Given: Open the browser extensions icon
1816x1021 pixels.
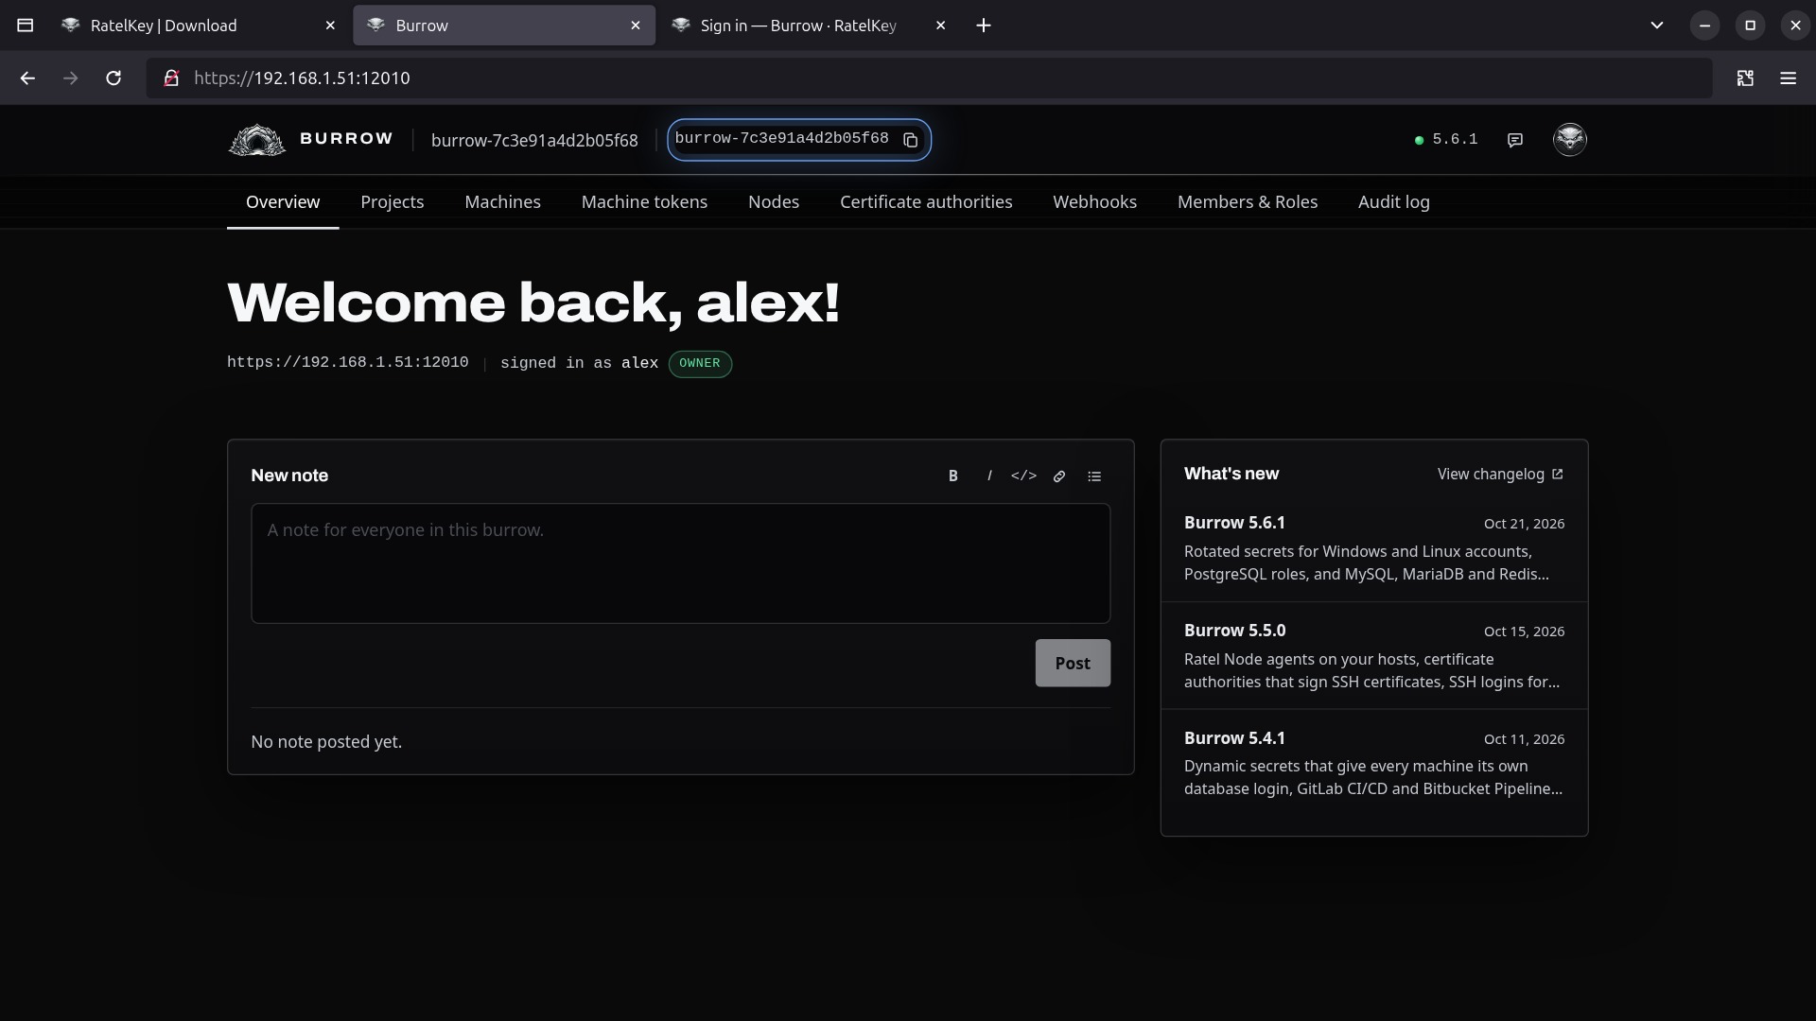Looking at the screenshot, I should point(1745,78).
